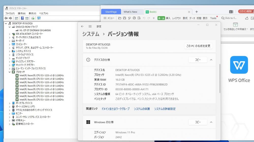Expand the ネットワーク アダプター tree node
This screenshot has width=254, height=142.
point(10,65)
